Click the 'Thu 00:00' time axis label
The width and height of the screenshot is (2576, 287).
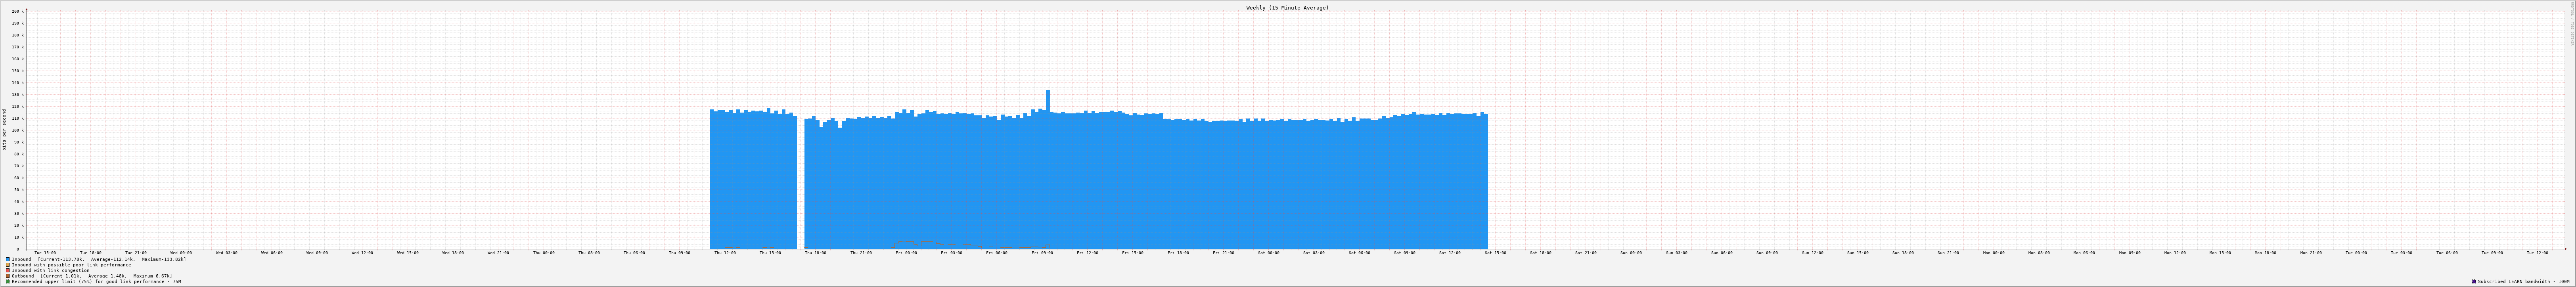click(x=544, y=253)
